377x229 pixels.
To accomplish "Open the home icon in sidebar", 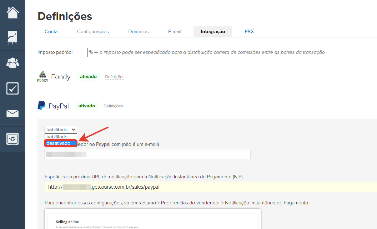I will click(12, 12).
